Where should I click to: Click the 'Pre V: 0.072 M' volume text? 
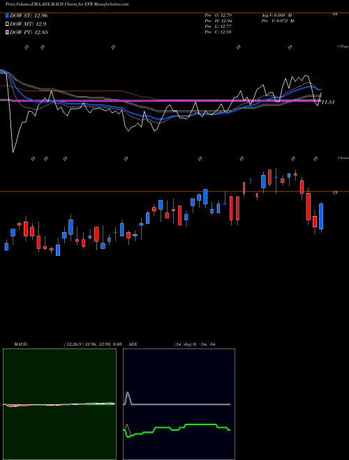(277, 21)
